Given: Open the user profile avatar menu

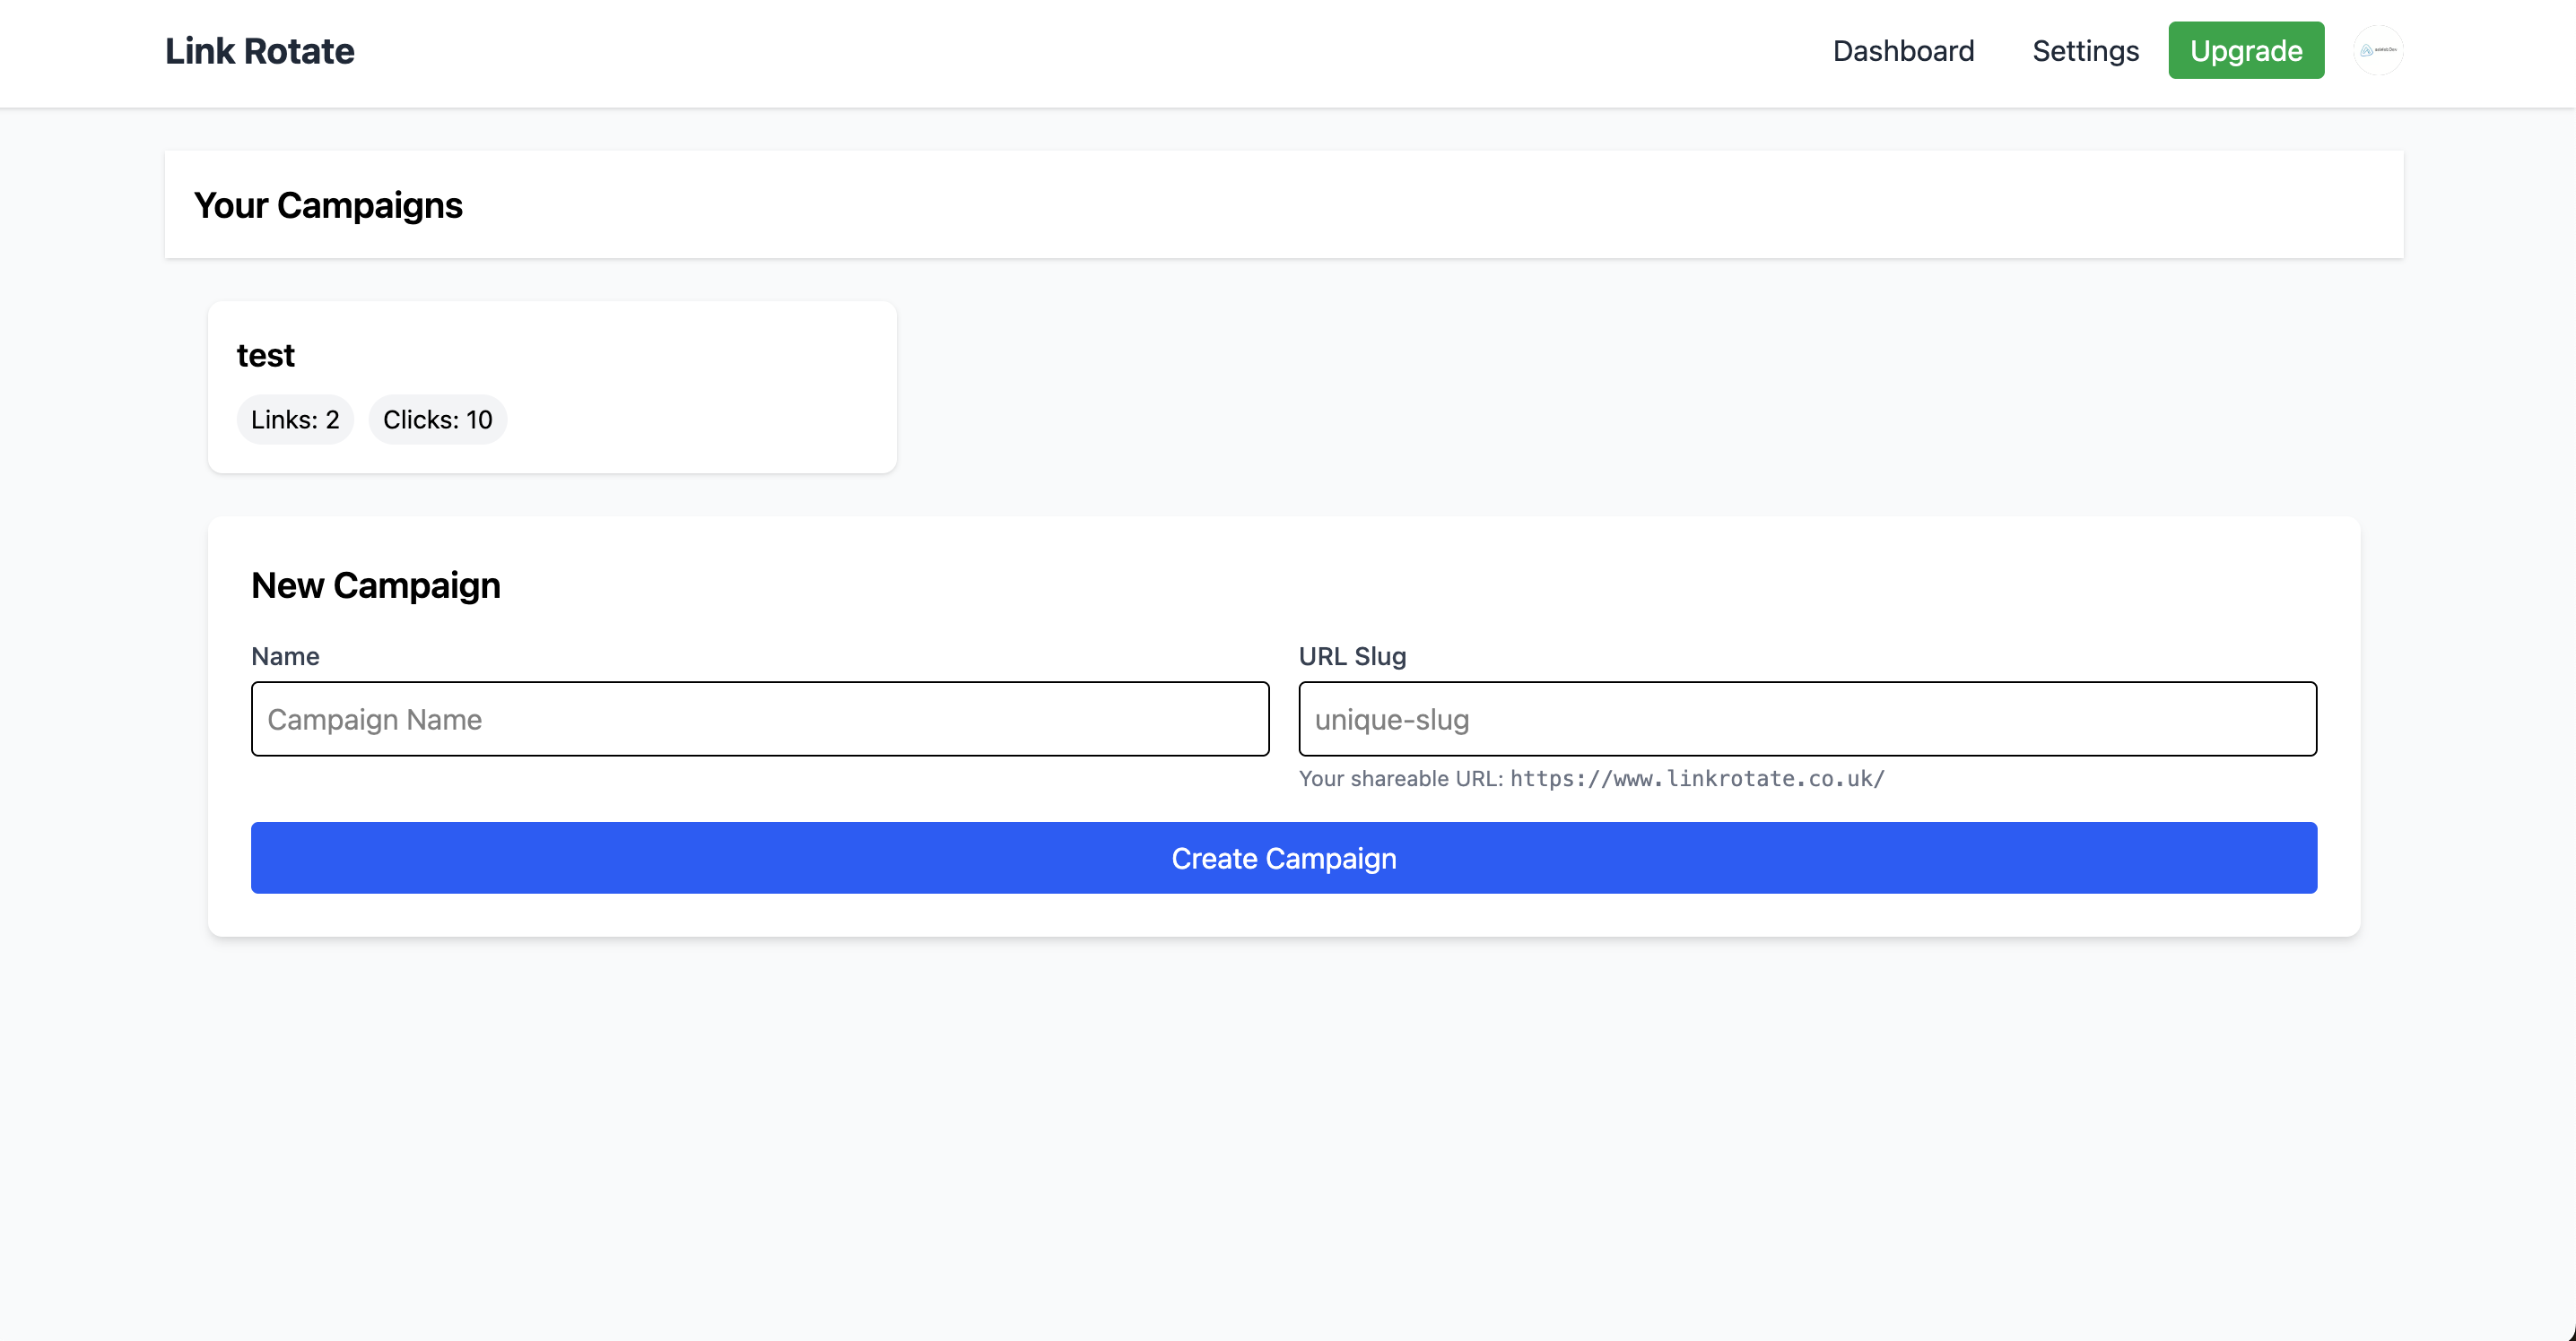Looking at the screenshot, I should tap(2377, 50).
